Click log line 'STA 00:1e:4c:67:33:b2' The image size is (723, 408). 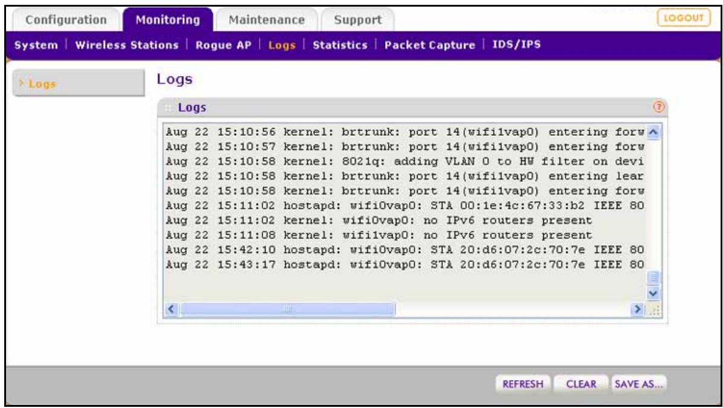(x=405, y=206)
